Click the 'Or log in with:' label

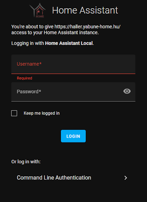coord(26,162)
